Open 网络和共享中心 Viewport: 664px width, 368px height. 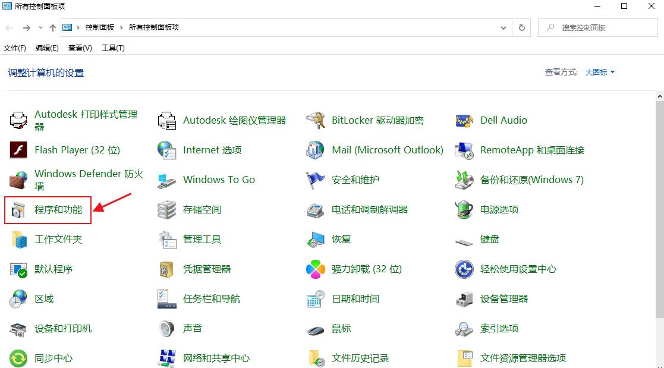tap(217, 358)
